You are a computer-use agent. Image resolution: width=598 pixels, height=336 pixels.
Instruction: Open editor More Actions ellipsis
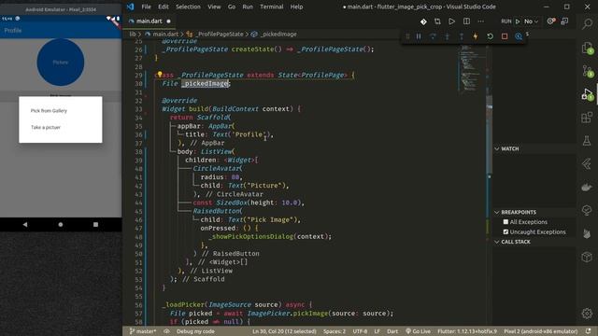(x=481, y=21)
